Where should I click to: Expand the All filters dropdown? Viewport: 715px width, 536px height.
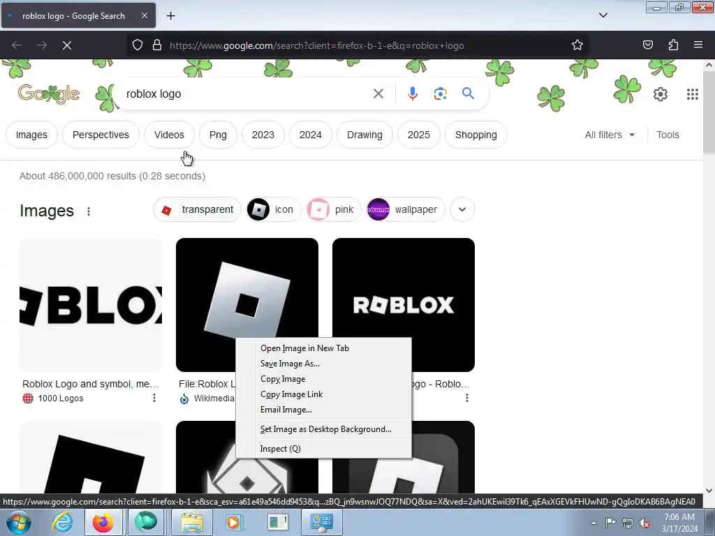coord(610,135)
